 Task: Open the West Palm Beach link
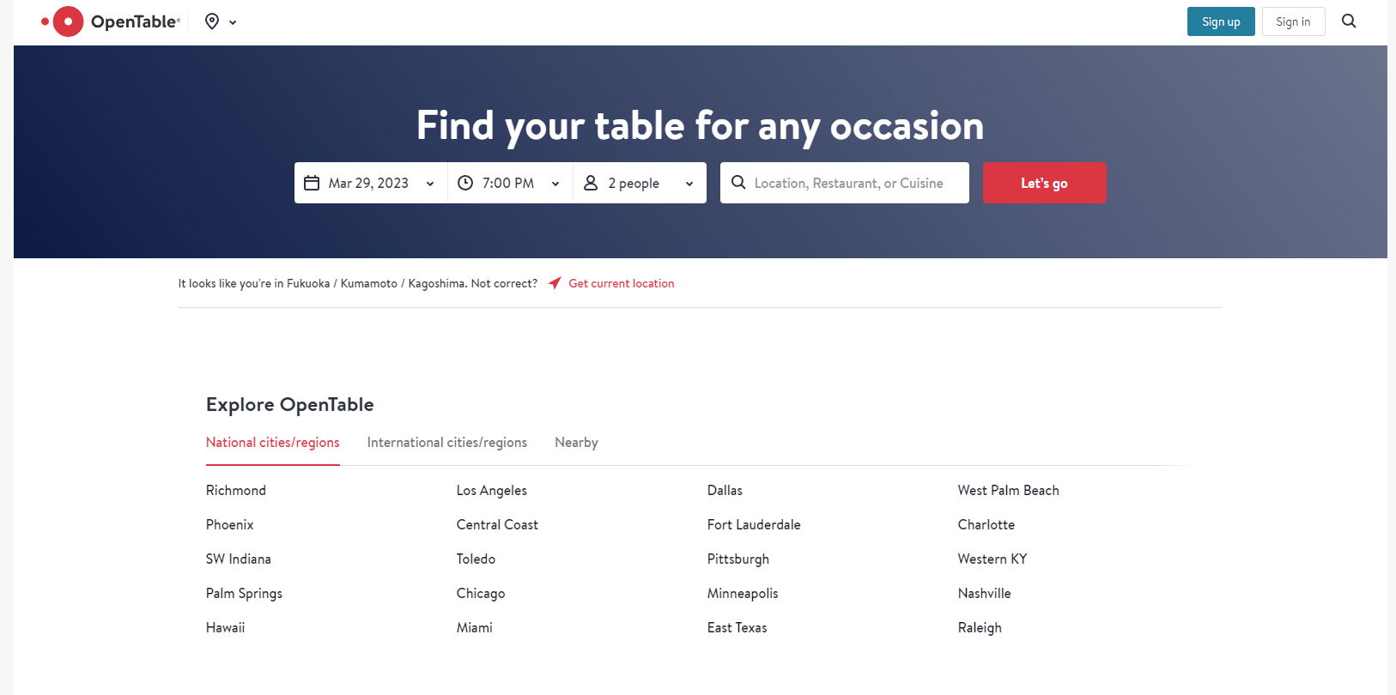tap(1009, 490)
